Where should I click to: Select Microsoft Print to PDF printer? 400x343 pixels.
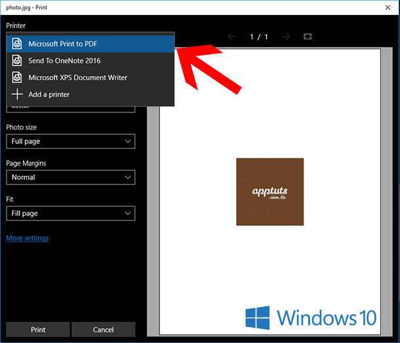(x=90, y=44)
